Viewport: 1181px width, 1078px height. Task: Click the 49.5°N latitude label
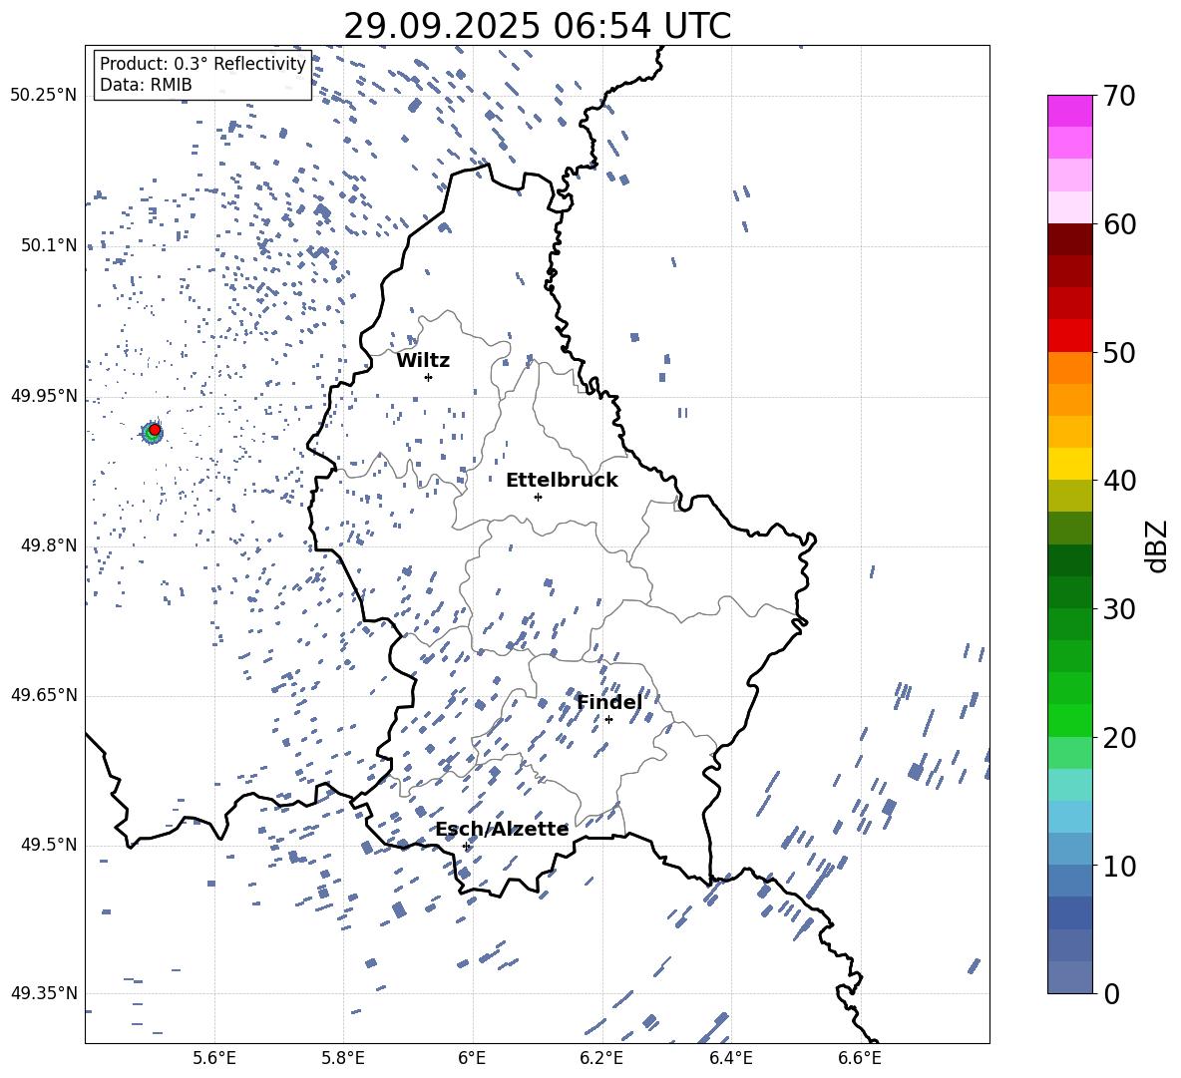click(49, 845)
